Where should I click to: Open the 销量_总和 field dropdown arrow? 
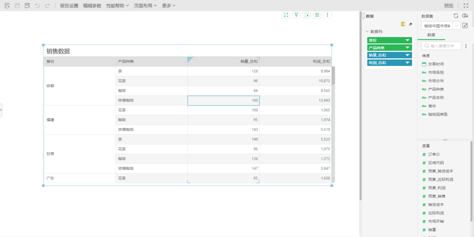click(x=407, y=55)
